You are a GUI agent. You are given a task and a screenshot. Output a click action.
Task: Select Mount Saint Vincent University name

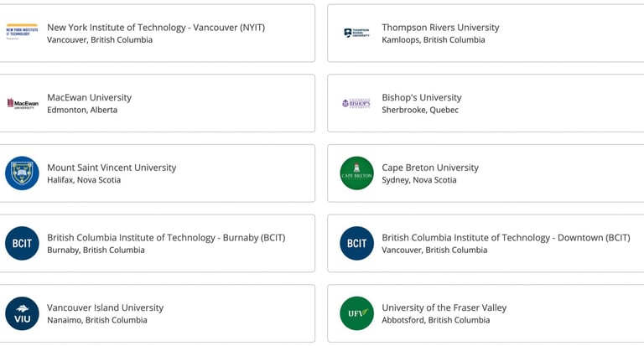coord(112,168)
